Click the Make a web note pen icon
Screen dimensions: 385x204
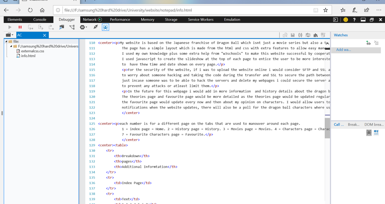click(355, 10)
